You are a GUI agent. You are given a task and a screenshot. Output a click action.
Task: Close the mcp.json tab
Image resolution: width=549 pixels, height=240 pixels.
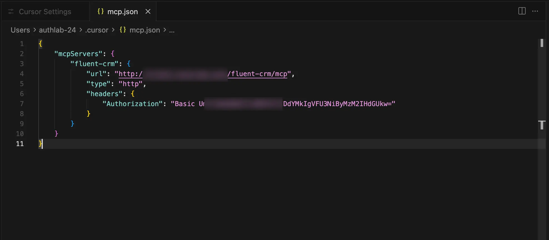(148, 12)
